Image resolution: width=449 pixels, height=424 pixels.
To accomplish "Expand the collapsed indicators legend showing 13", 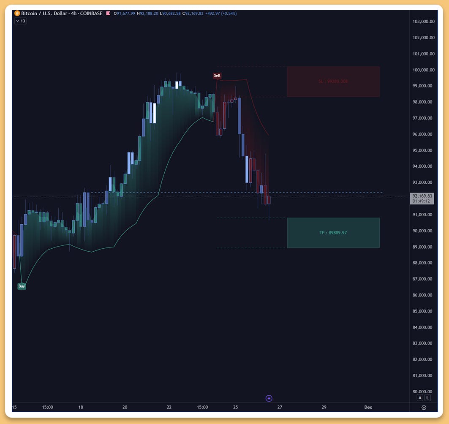I will click(21, 21).
